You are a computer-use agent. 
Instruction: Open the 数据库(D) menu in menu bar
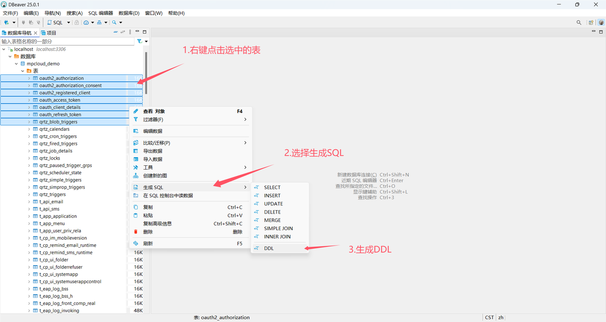point(129,13)
